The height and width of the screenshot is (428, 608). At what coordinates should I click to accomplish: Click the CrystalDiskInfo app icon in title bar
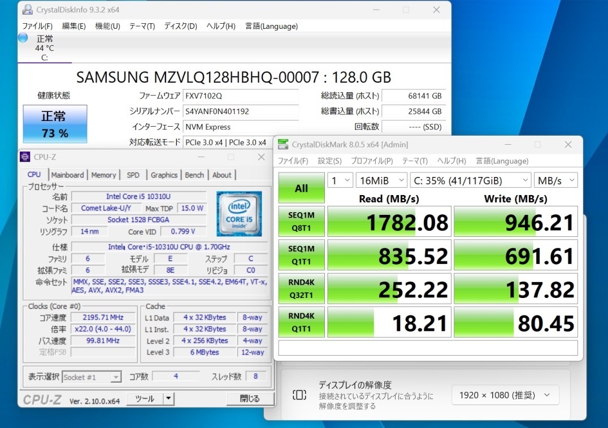click(x=27, y=10)
